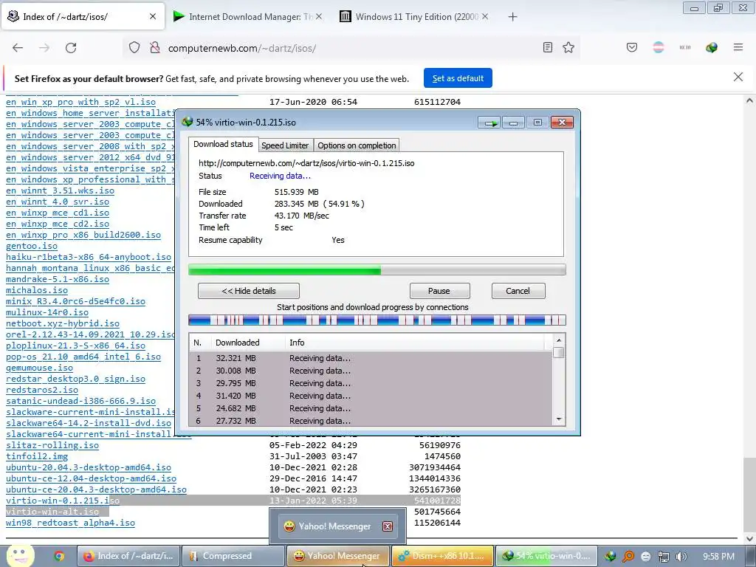Toggle reader view icon in address bar
This screenshot has height=567, width=756.
[x=548, y=47]
